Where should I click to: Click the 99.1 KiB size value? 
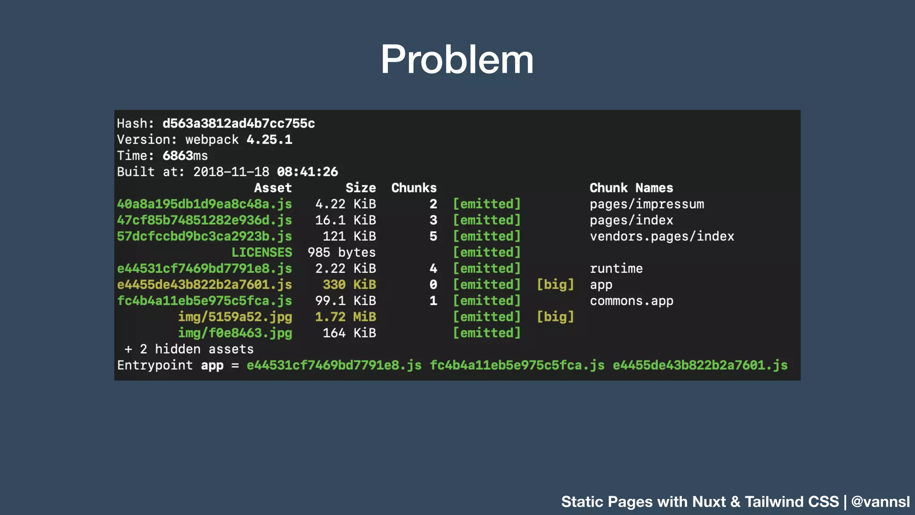pyautogui.click(x=346, y=300)
